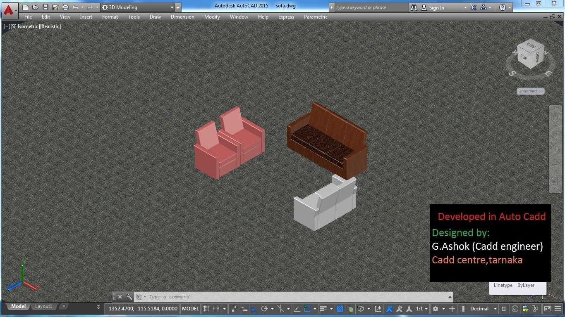The width and height of the screenshot is (565, 317).
Task: Switch to the Model tab
Action: click(18, 306)
